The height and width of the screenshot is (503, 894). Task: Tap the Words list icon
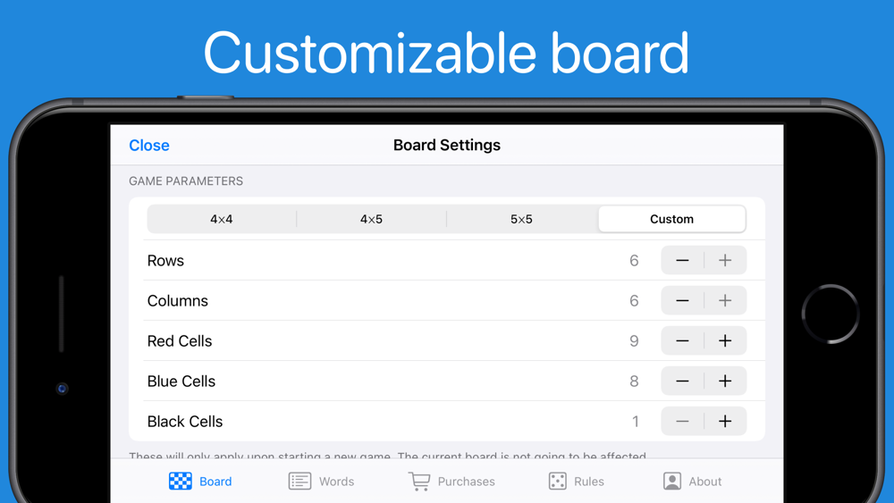[299, 481]
